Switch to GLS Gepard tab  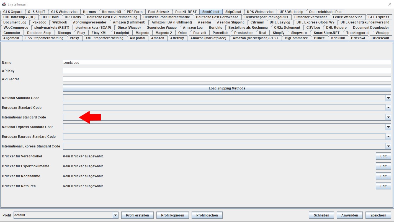pos(13,12)
